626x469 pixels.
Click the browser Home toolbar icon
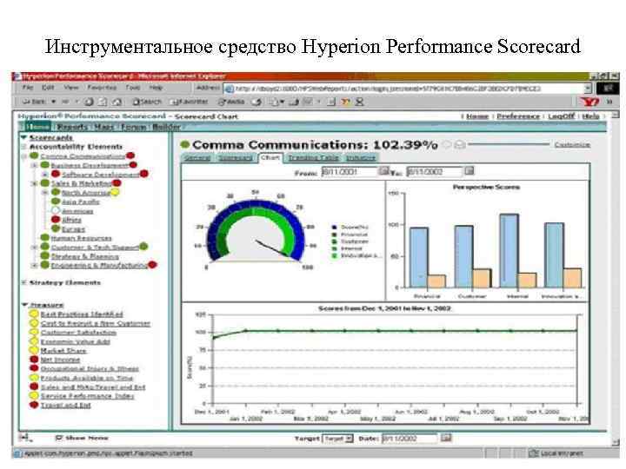click(x=117, y=102)
